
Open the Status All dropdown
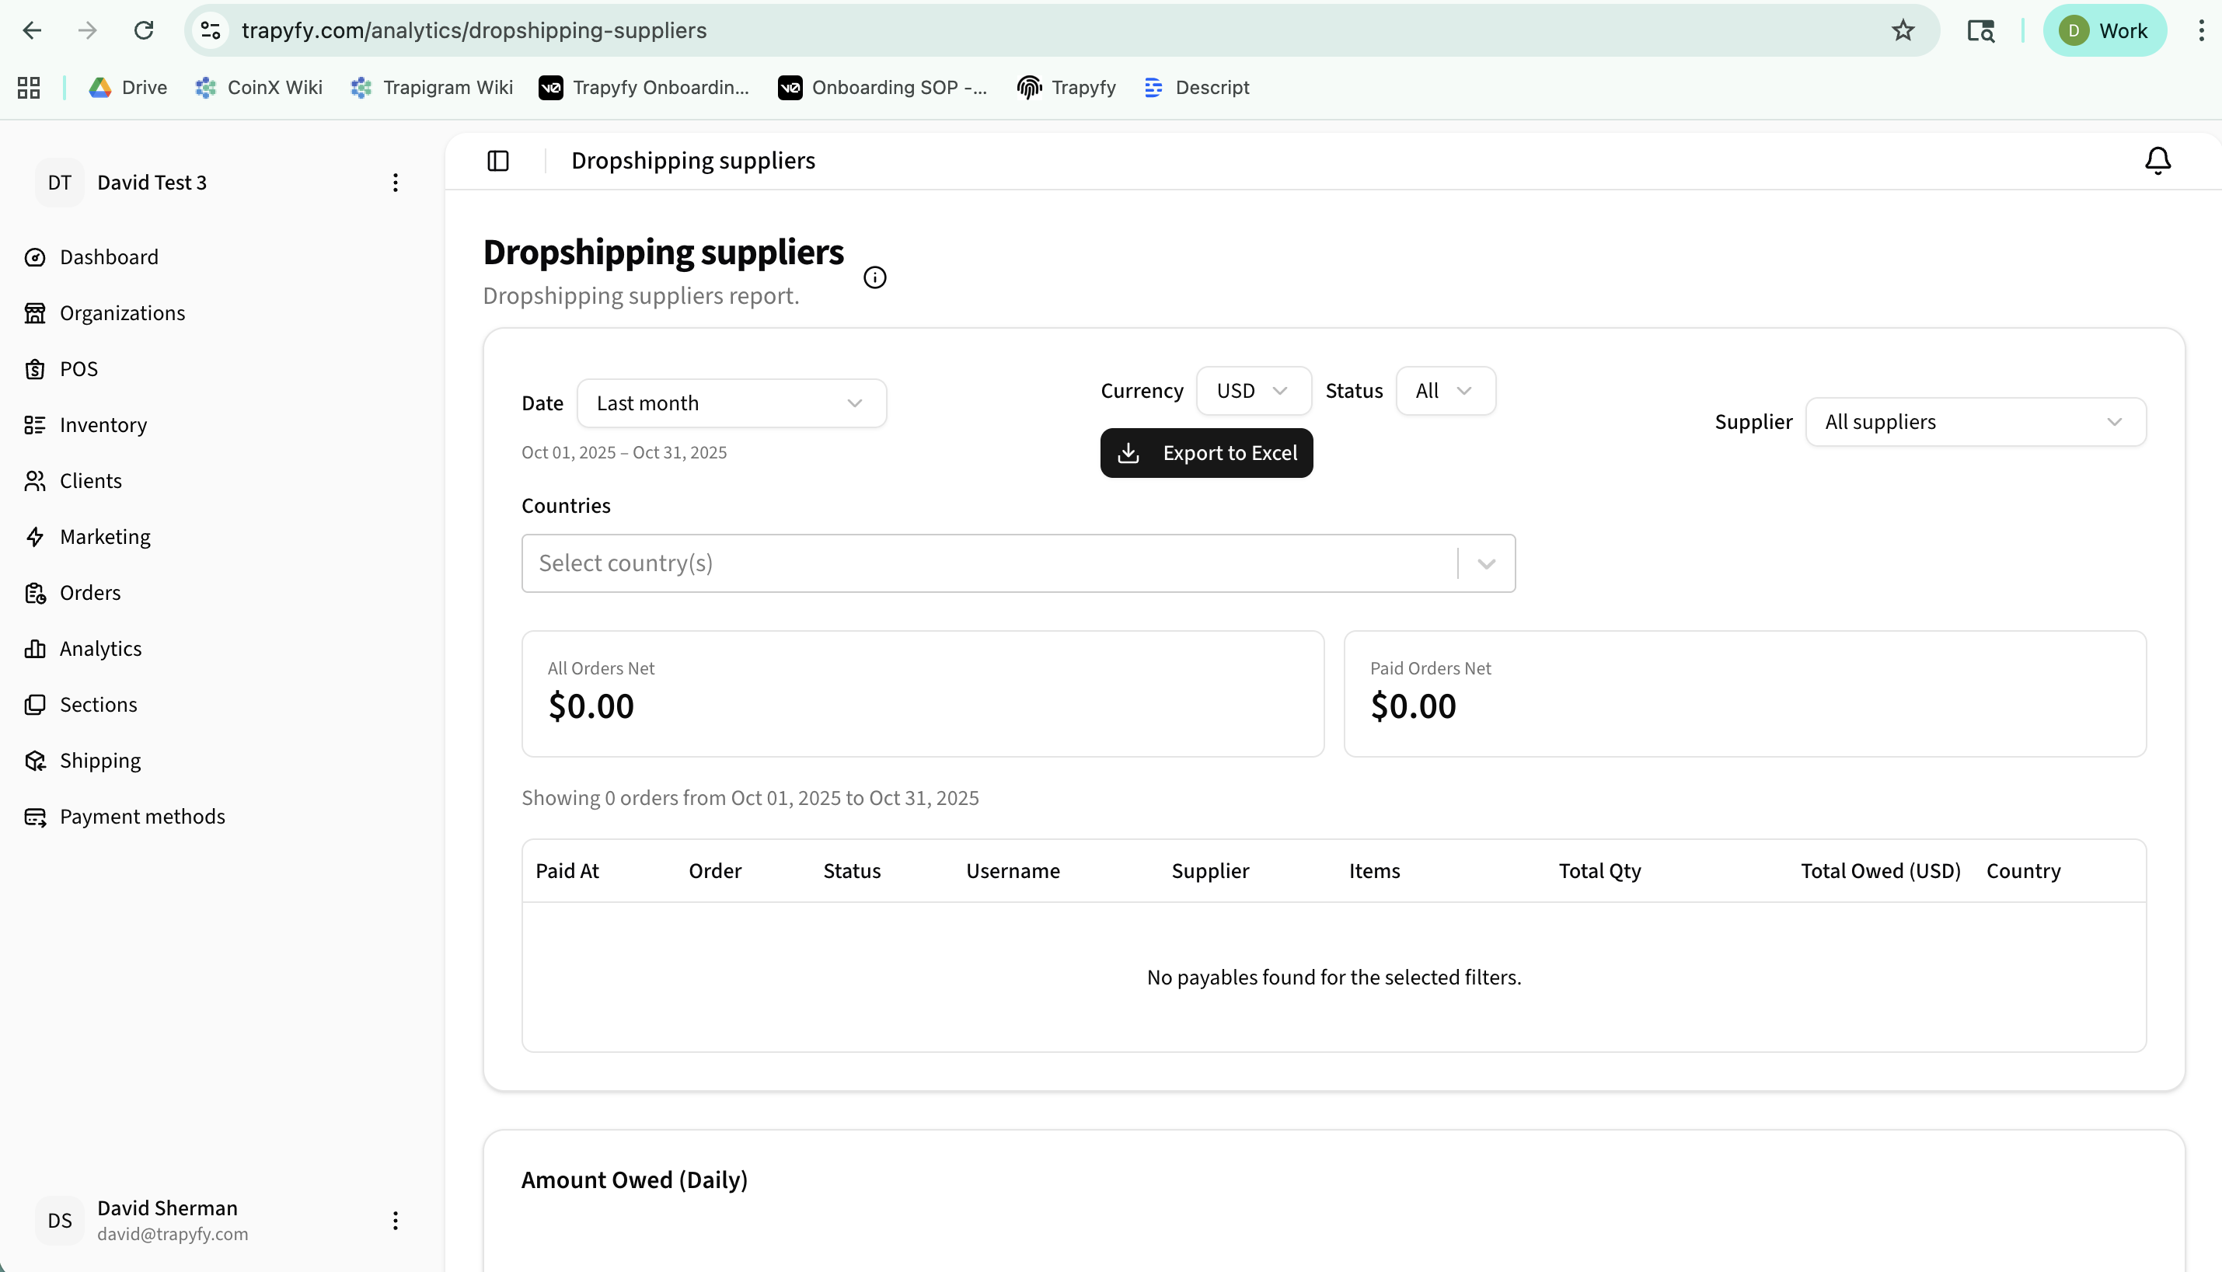tap(1446, 391)
